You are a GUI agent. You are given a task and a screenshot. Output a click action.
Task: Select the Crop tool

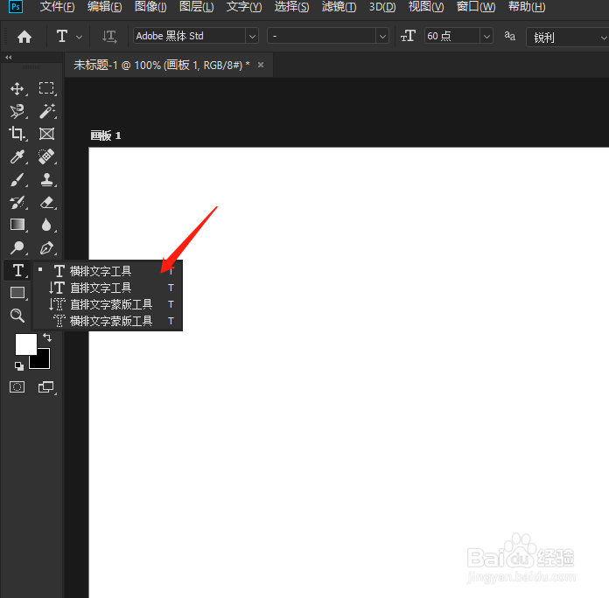(17, 134)
